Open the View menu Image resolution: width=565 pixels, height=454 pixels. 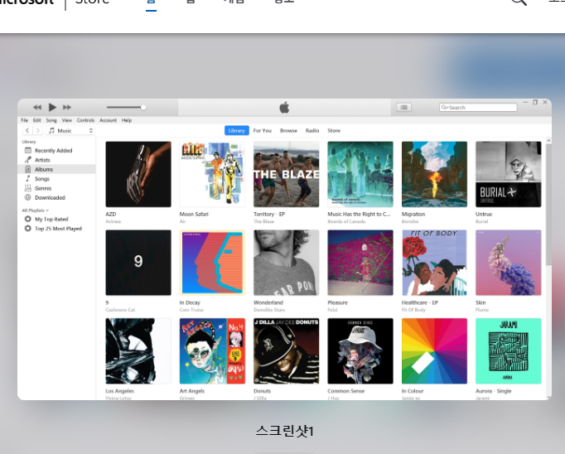click(66, 120)
